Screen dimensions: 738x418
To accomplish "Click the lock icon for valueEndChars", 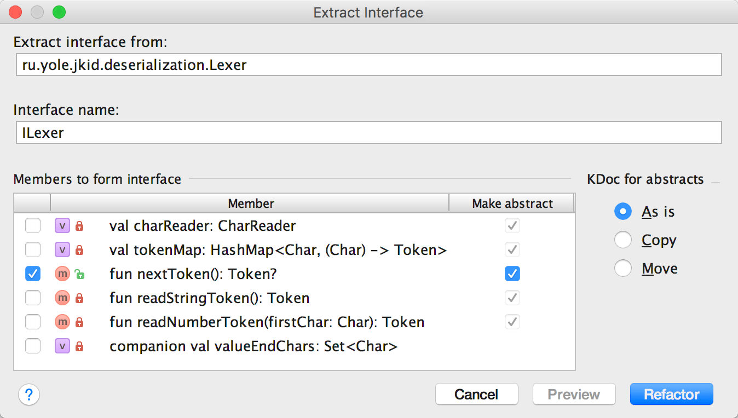I will 79,346.
